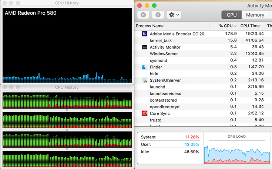Click the resize handle below second CPU core graph
The width and height of the screenshot is (272, 169).
click(x=67, y=130)
